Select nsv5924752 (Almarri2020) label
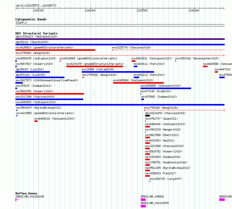Screen dimensions: 232x209 164,151
